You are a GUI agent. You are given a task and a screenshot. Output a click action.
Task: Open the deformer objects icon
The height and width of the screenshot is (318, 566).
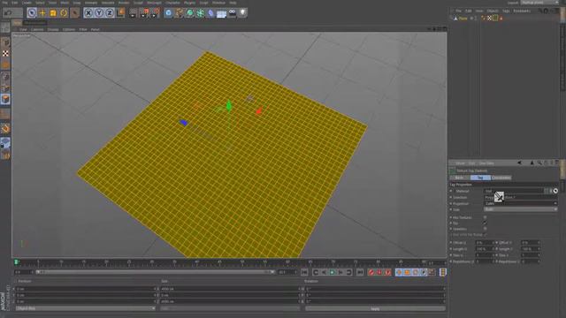point(210,13)
